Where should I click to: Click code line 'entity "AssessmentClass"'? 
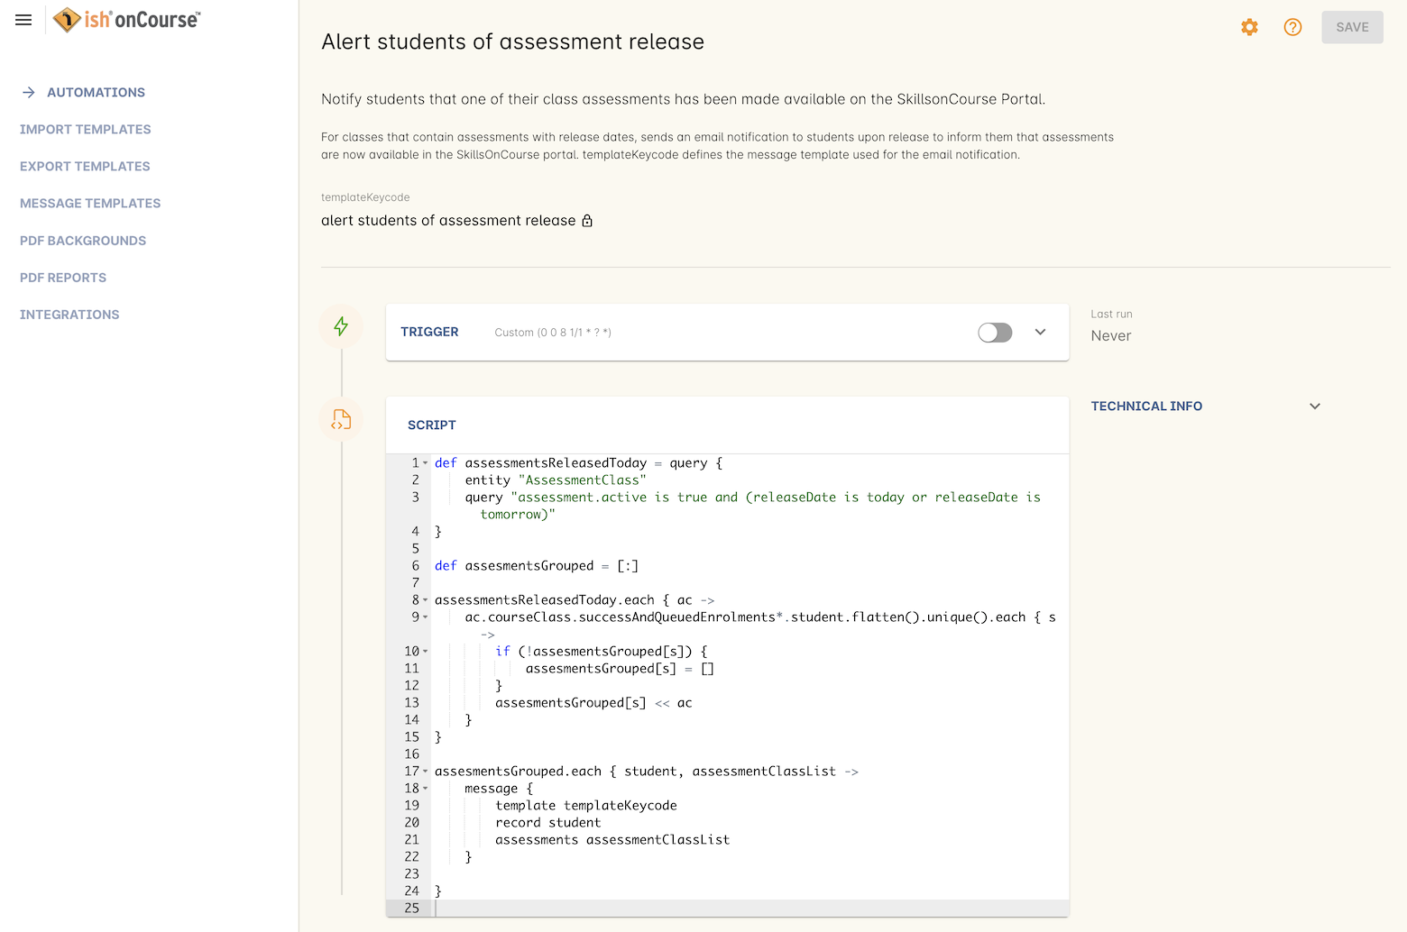[556, 480]
